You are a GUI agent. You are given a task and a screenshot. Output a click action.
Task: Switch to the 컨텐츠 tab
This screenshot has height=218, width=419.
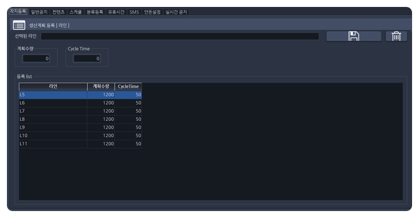58,12
